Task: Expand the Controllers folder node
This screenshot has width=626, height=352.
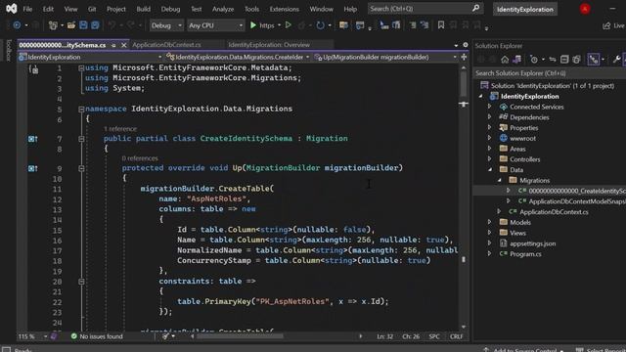Action: point(490,159)
